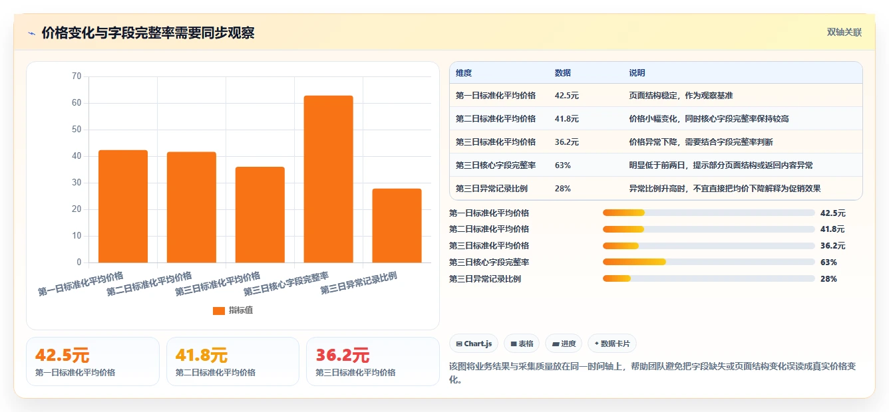Click the 双轴关联 label in the header
The width and height of the screenshot is (889, 412).
(x=844, y=33)
